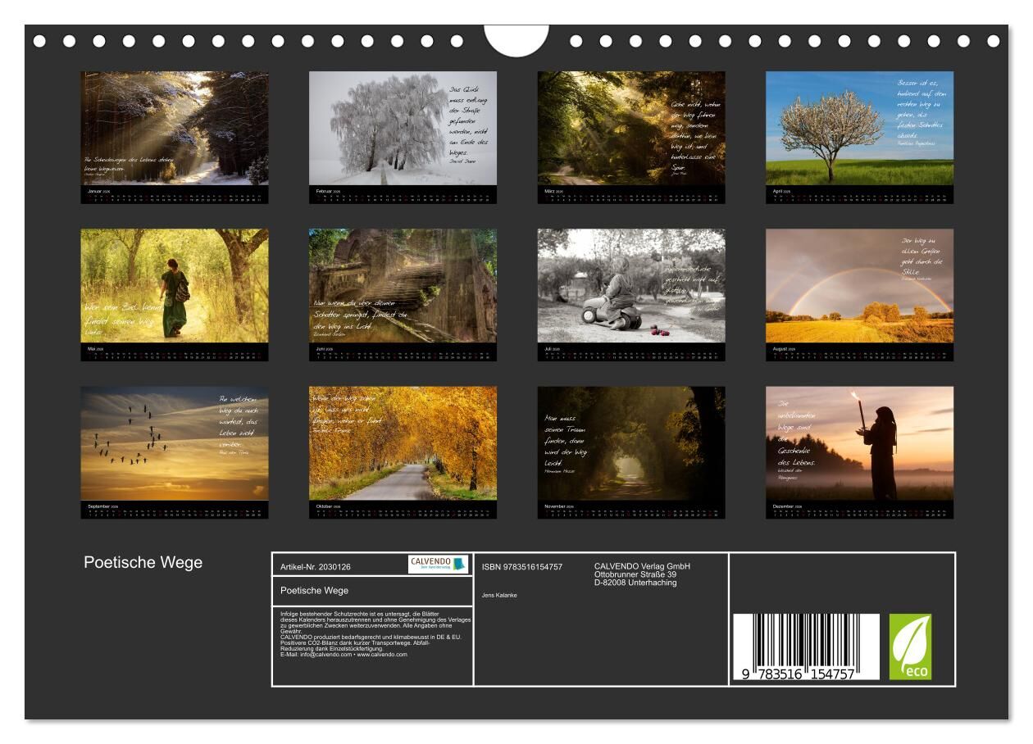Select the Juli black-and-white child photo
This screenshot has width=1033, height=744.
pyautogui.click(x=631, y=286)
